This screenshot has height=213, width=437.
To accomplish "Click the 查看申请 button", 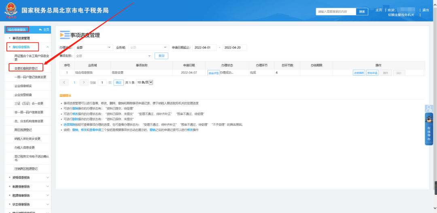I will pyautogui.click(x=372, y=73).
